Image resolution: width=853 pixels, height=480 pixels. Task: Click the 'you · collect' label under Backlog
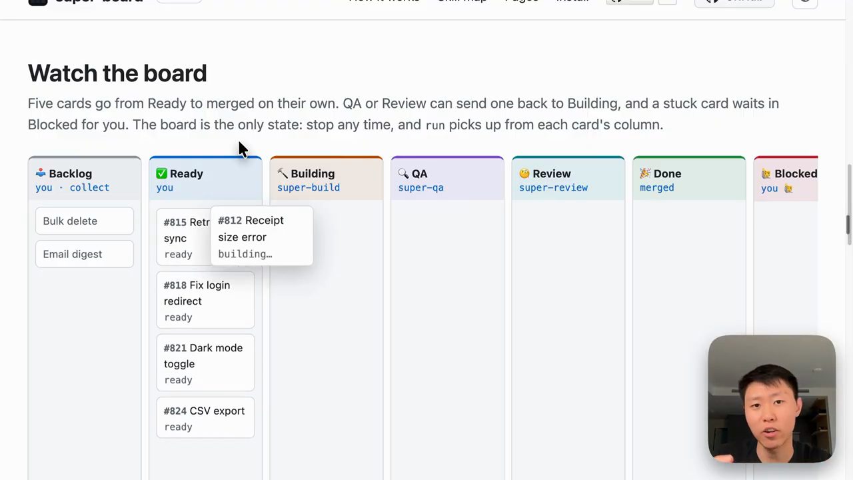click(x=72, y=188)
